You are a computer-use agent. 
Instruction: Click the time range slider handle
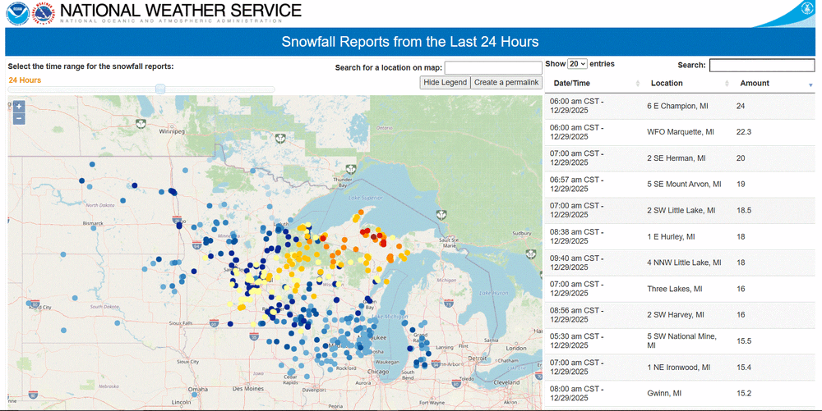[x=160, y=89]
